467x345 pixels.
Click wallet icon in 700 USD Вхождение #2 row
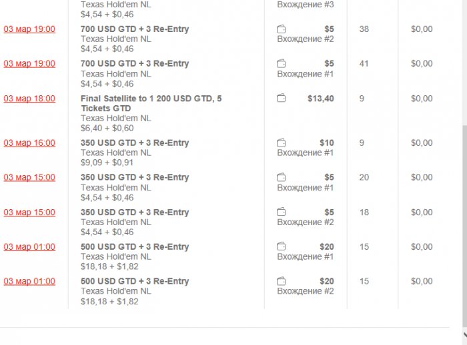[x=282, y=29]
